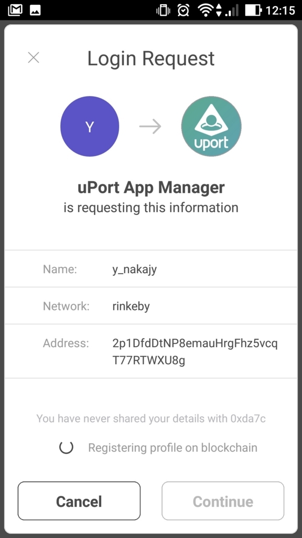This screenshot has height=538, width=302.
Task: Tap the loading spinner for blockchain registration
Action: pyautogui.click(x=66, y=448)
